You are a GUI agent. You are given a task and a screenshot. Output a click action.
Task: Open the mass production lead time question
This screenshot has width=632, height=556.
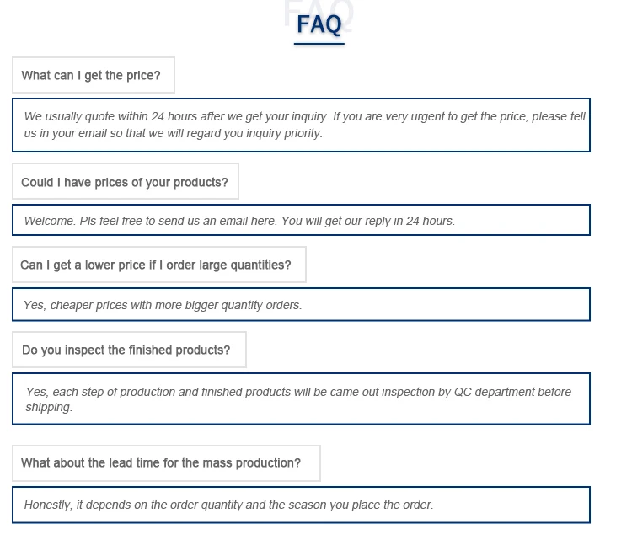(x=162, y=463)
